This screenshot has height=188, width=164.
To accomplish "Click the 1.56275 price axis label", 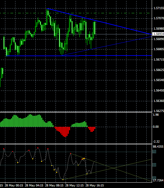I will (159, 111).
